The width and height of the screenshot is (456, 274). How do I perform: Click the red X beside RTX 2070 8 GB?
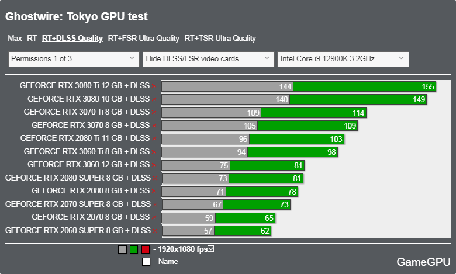(154, 218)
